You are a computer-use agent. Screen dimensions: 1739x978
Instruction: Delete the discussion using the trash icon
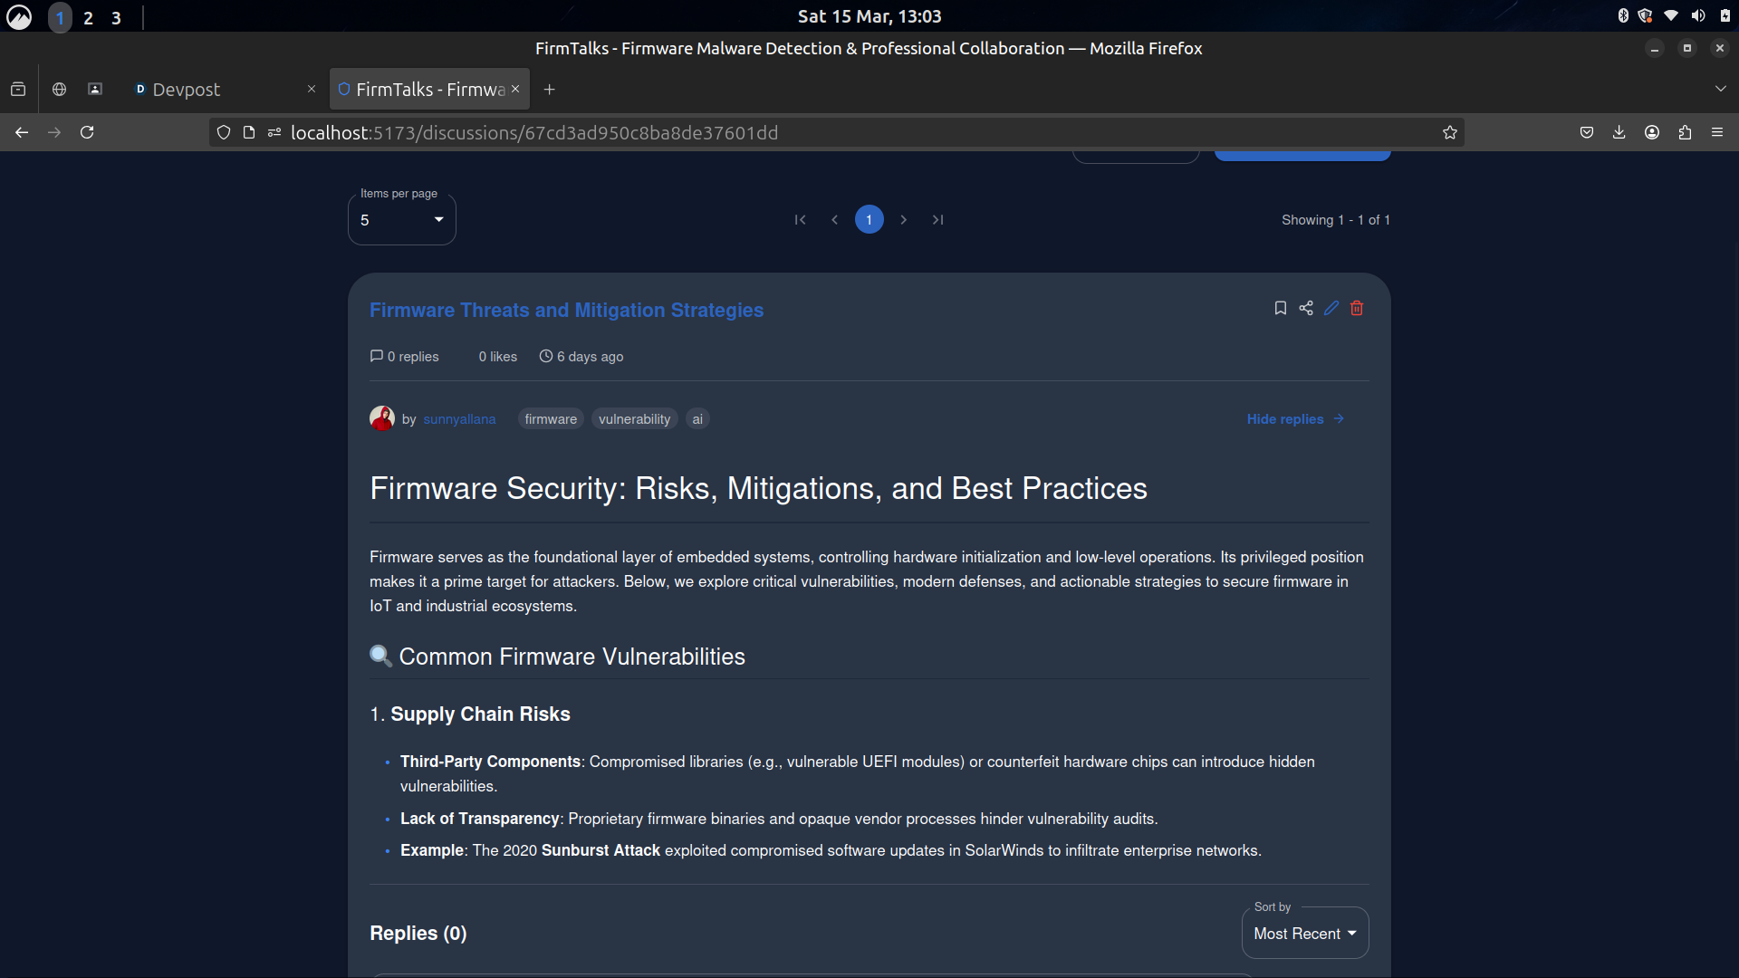click(1356, 308)
